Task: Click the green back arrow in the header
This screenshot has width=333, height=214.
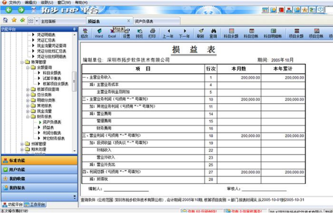Action: pos(9,10)
